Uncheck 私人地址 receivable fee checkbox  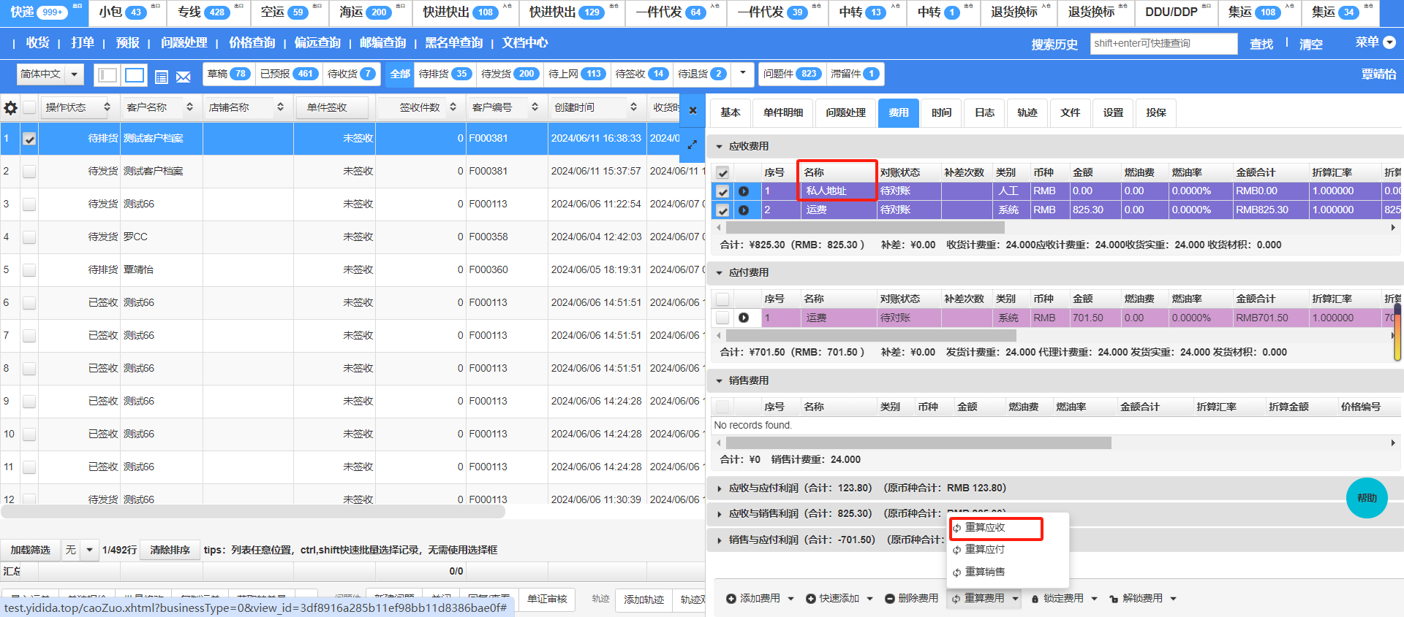coord(722,191)
